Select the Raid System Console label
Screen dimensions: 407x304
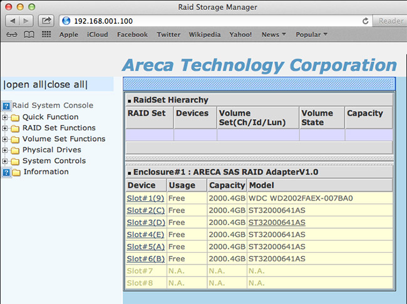click(x=53, y=105)
